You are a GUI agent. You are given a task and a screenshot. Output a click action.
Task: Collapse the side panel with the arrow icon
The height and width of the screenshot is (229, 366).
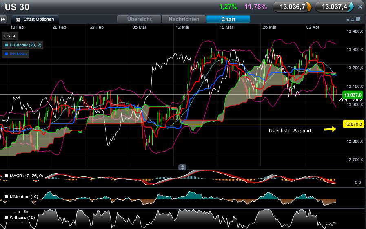tap(3, 20)
